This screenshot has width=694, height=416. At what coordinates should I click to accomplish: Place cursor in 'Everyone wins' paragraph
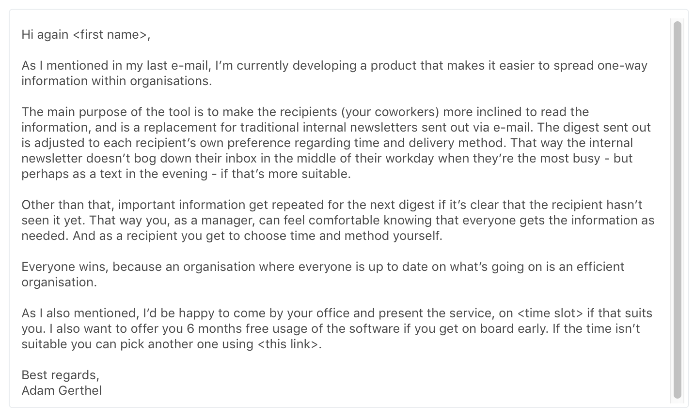pyautogui.click(x=323, y=274)
